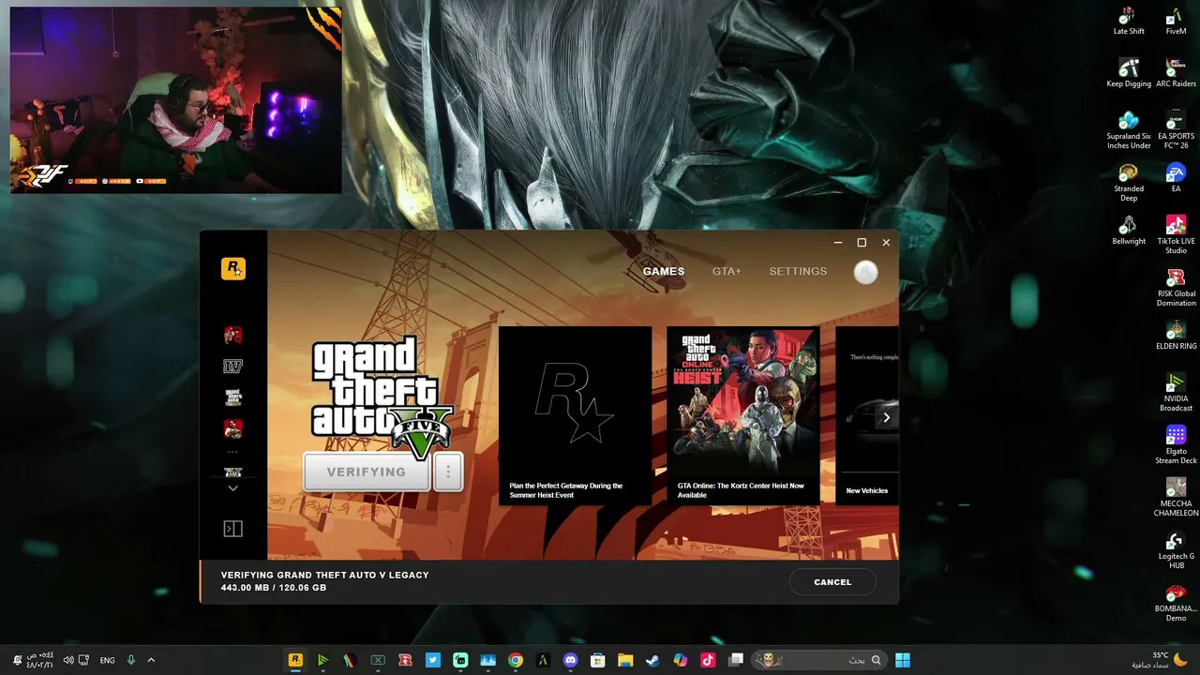Open the weather widget showing 35°C

(1161, 660)
